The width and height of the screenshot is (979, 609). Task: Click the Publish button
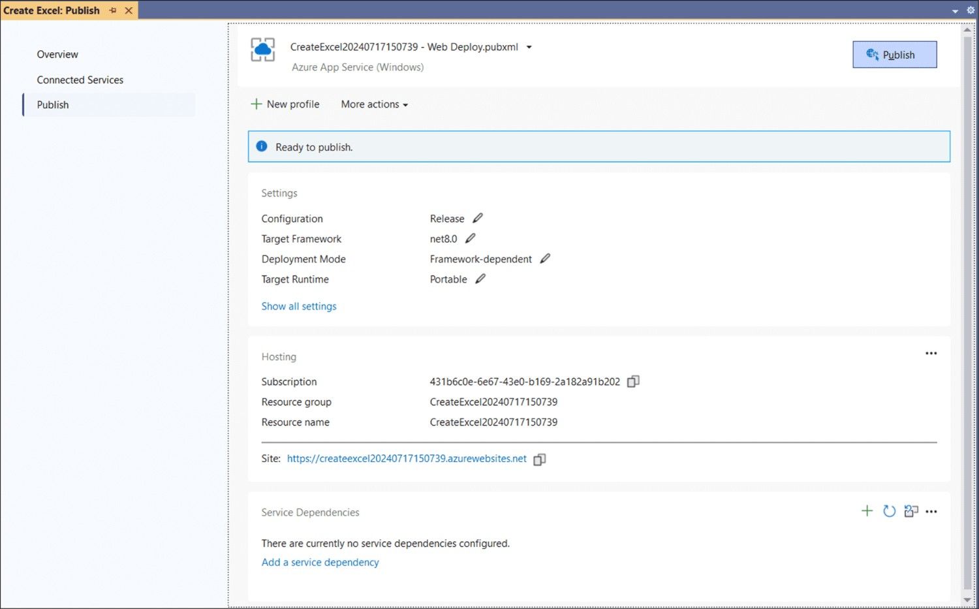tap(894, 55)
